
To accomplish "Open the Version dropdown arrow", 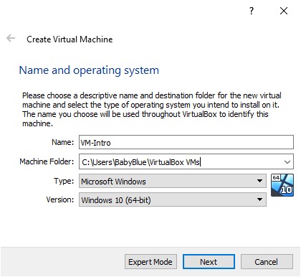I will click(x=259, y=199).
